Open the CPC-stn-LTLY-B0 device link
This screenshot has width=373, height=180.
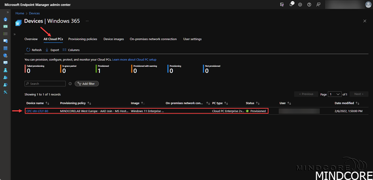(37, 111)
